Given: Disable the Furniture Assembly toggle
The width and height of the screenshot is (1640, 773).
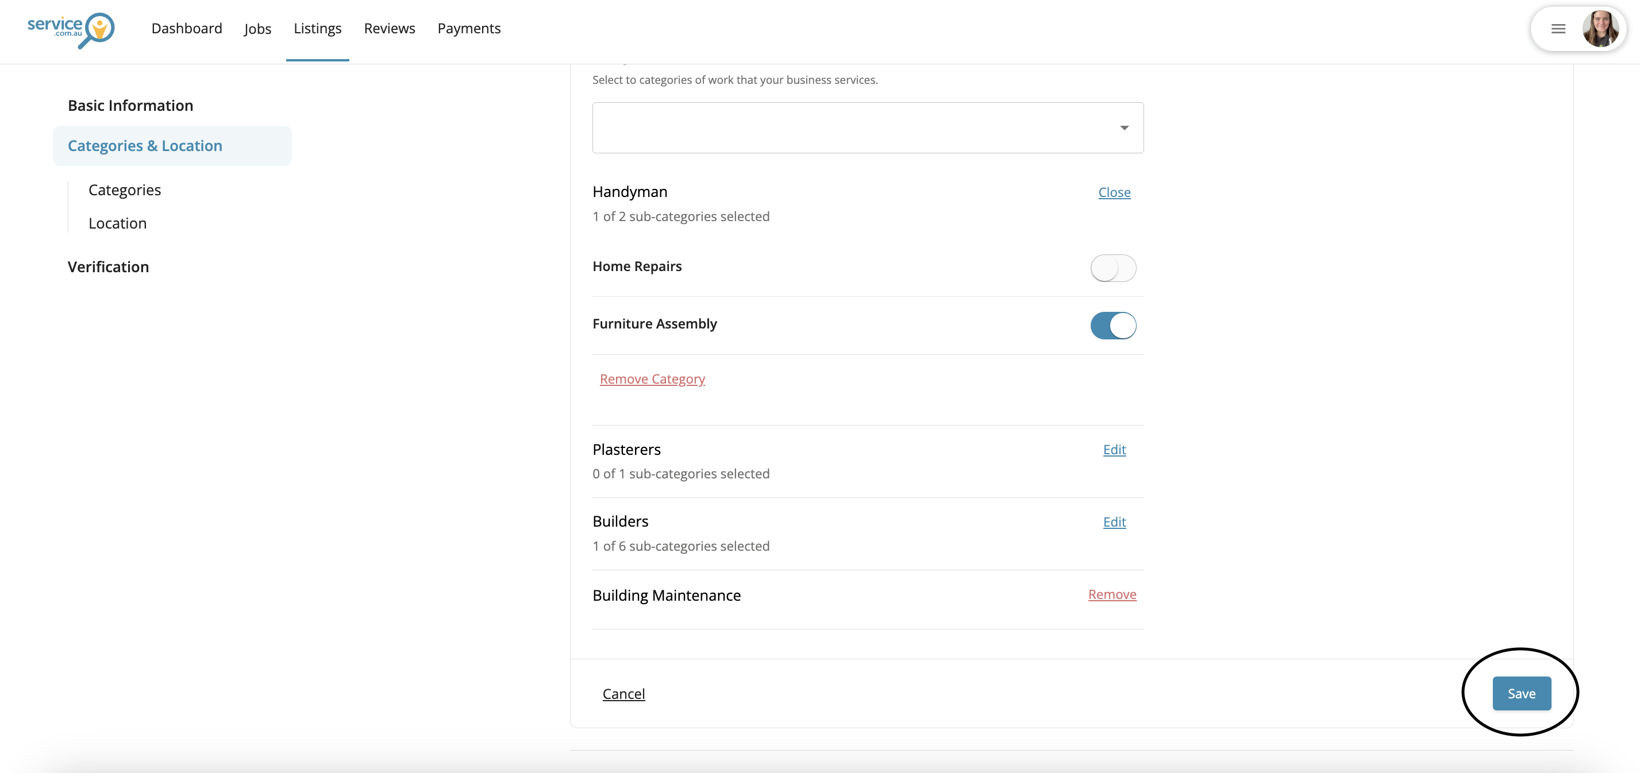Looking at the screenshot, I should [1112, 326].
